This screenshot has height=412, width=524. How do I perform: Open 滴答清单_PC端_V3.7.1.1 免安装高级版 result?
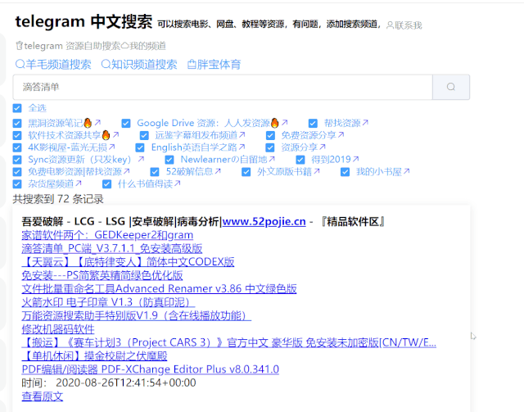(112, 248)
